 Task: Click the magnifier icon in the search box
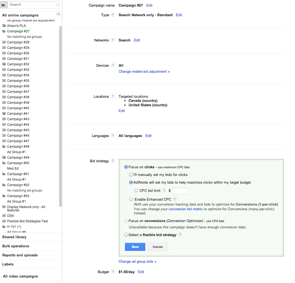coord(57,5)
